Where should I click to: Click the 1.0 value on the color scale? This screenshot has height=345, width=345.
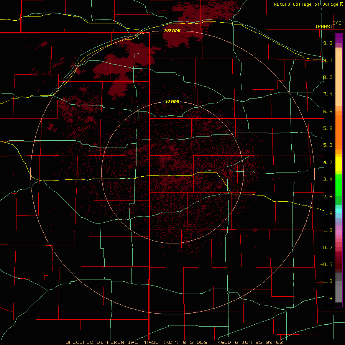coord(328,230)
